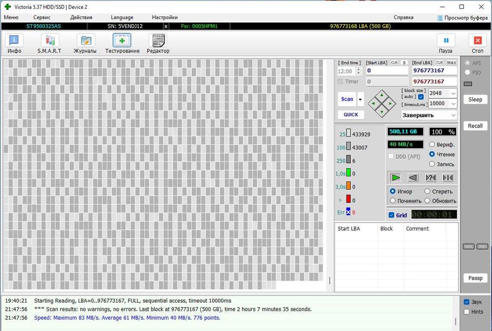492x331 pixels.
Task: Click the green play scan button
Action: point(396,178)
